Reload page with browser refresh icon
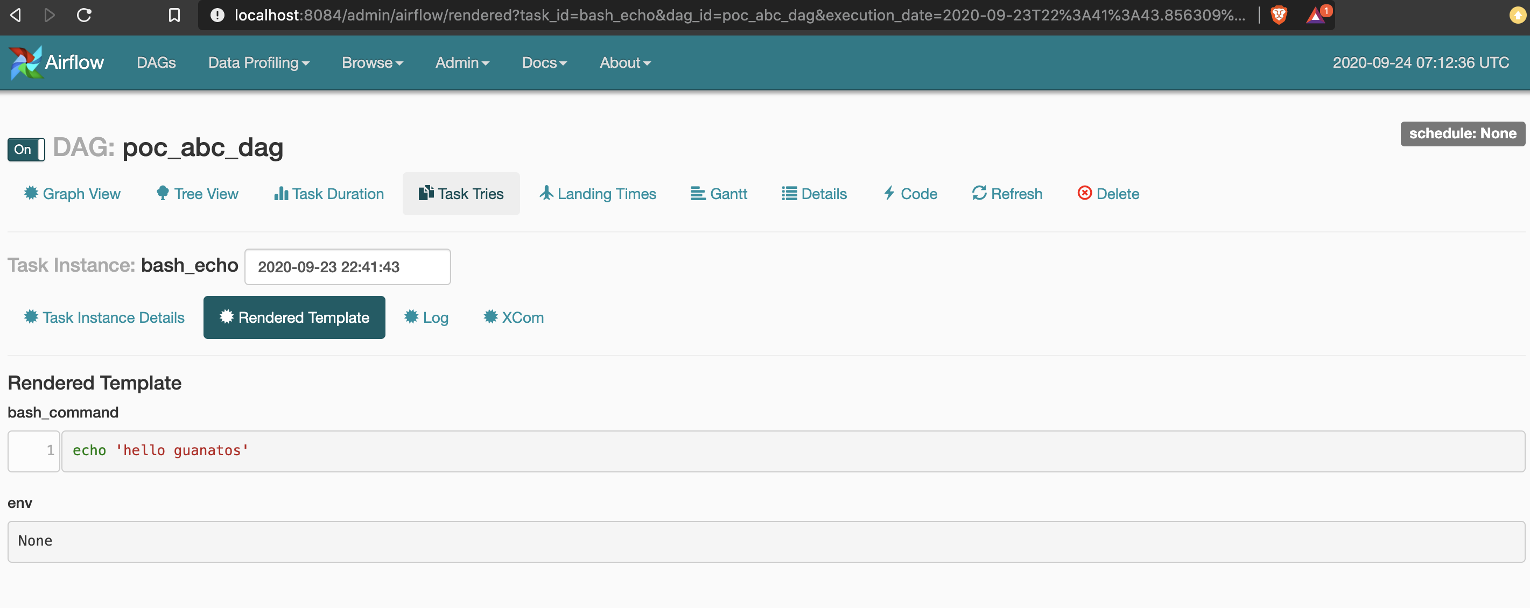This screenshot has height=608, width=1530. 85,15
